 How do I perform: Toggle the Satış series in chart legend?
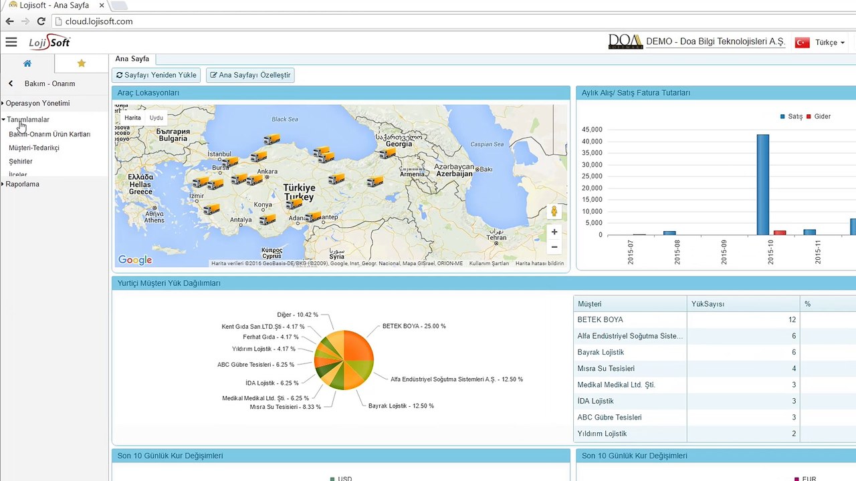(x=791, y=116)
